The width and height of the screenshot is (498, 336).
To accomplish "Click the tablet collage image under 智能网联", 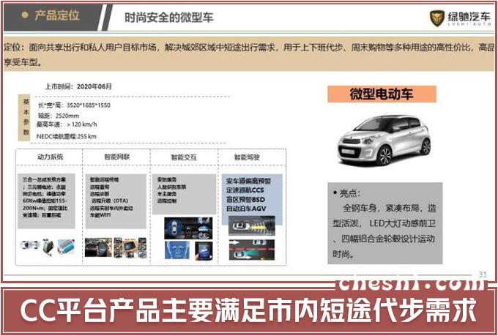I will [130, 247].
